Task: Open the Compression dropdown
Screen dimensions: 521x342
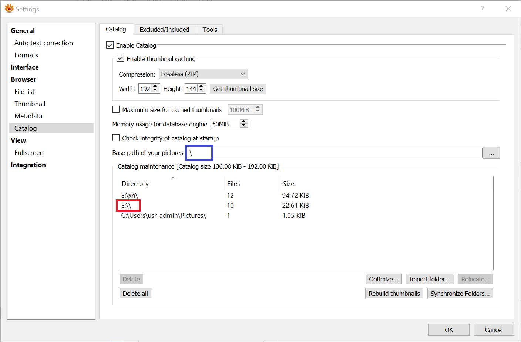Action: coord(204,74)
